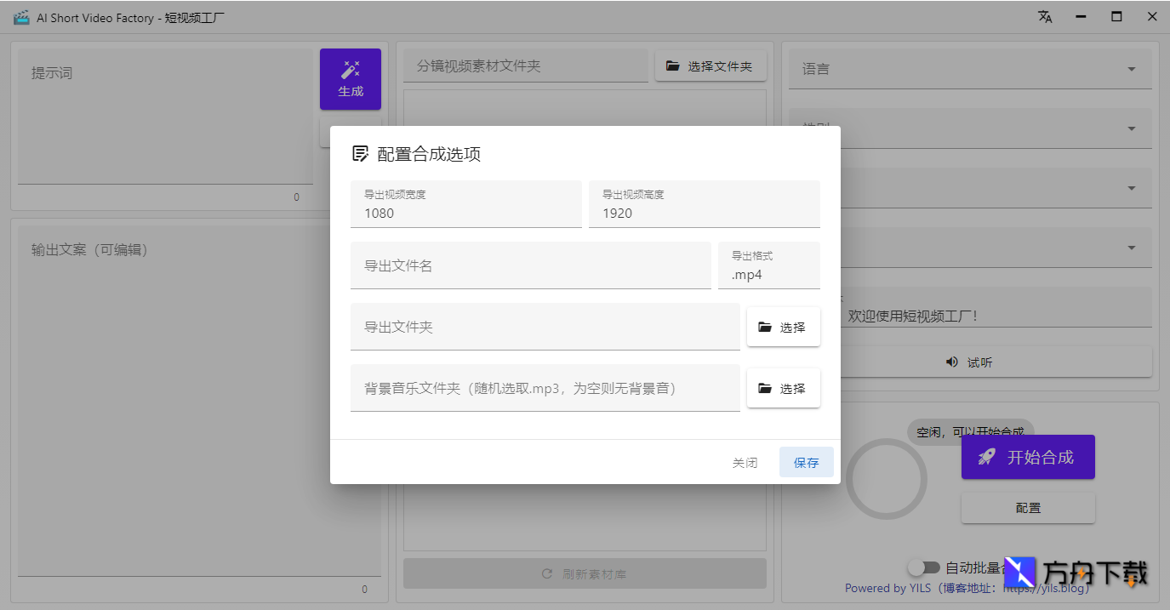Click the document icon beside 配置合成选项 title
The width and height of the screenshot is (1170, 610).
[360, 153]
